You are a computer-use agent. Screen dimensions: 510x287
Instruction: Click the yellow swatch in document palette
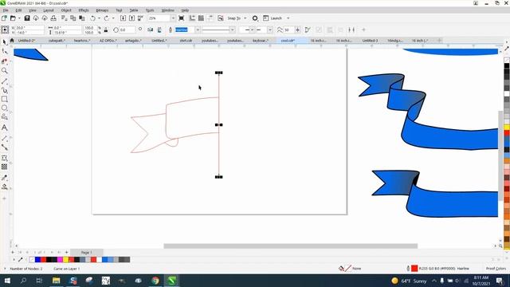(x=65, y=260)
